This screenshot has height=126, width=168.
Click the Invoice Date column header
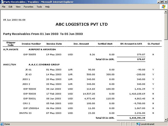point(54,44)
